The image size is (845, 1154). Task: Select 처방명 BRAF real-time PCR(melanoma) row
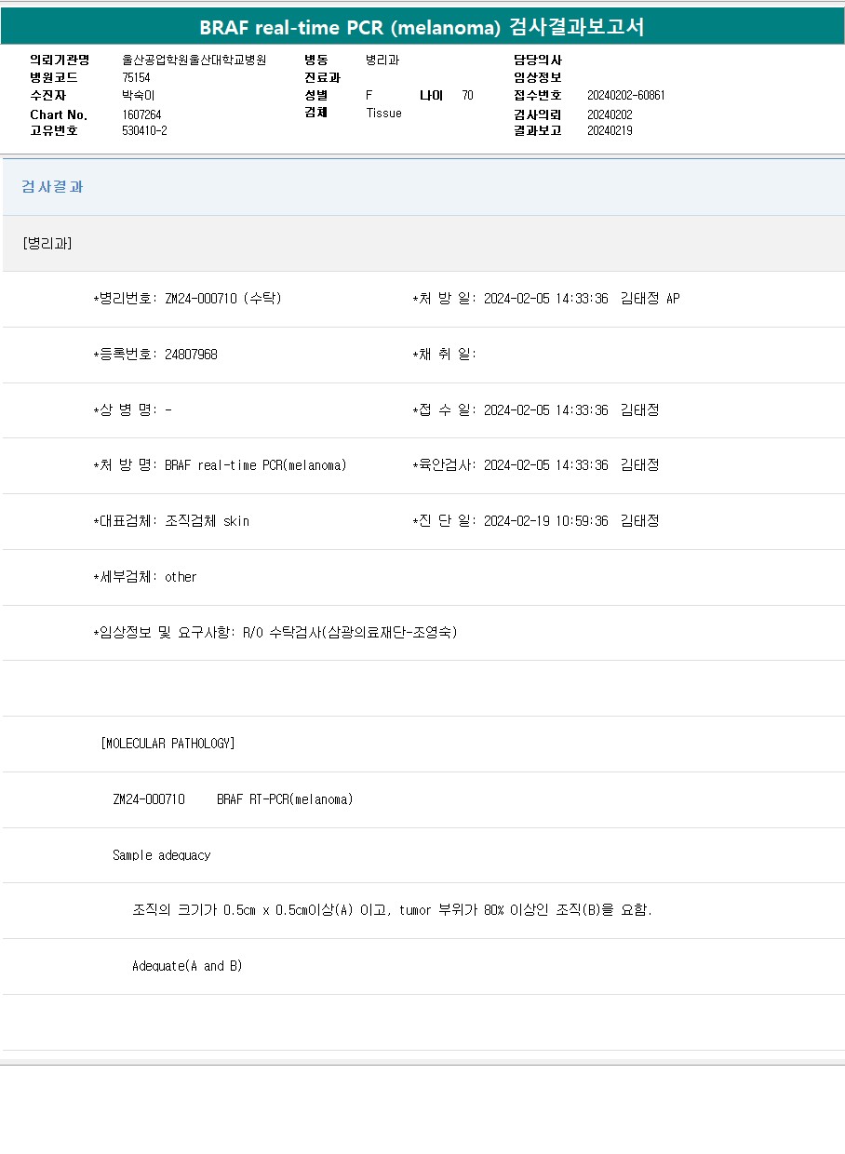(x=220, y=465)
